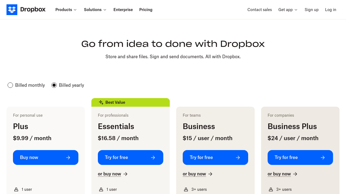Click the user icon under Essentials plan
346x194 pixels.
[x=101, y=189]
